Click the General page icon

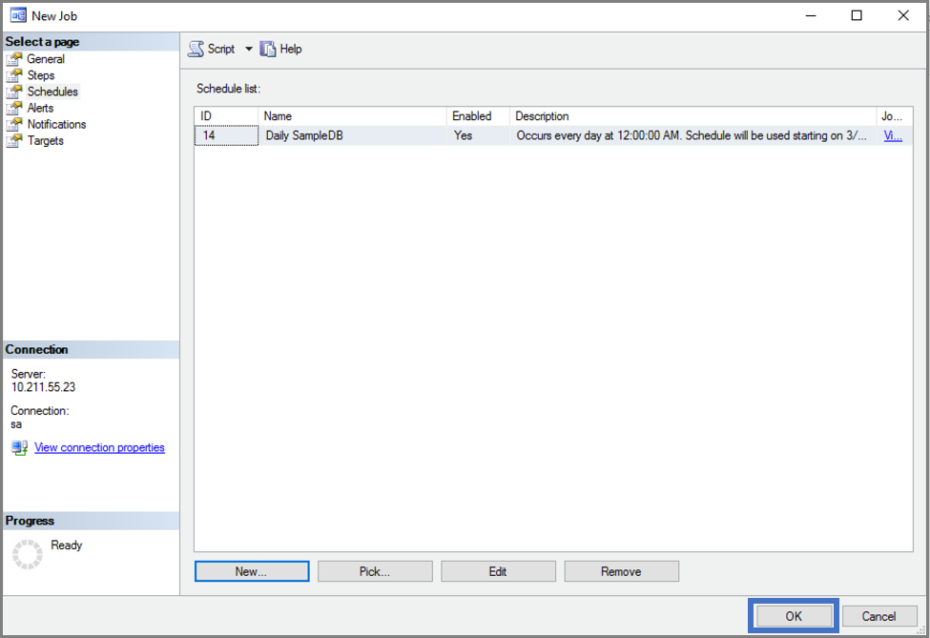pos(14,59)
